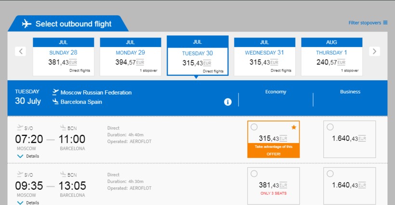Screen dimensions: 395x205
Task: Show earlier dates with the left arrow
Action: (20, 51)
